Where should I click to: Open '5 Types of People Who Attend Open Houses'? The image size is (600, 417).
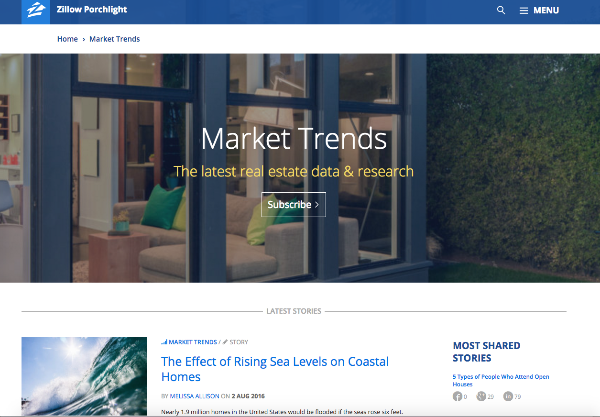point(501,380)
